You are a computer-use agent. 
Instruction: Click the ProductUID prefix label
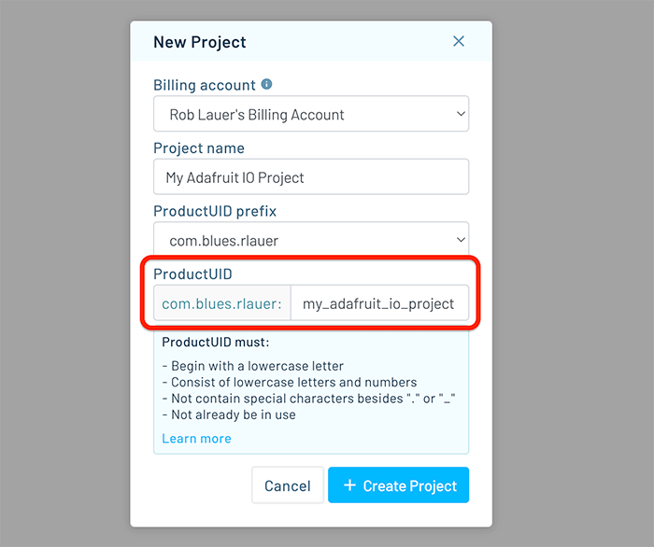215,210
